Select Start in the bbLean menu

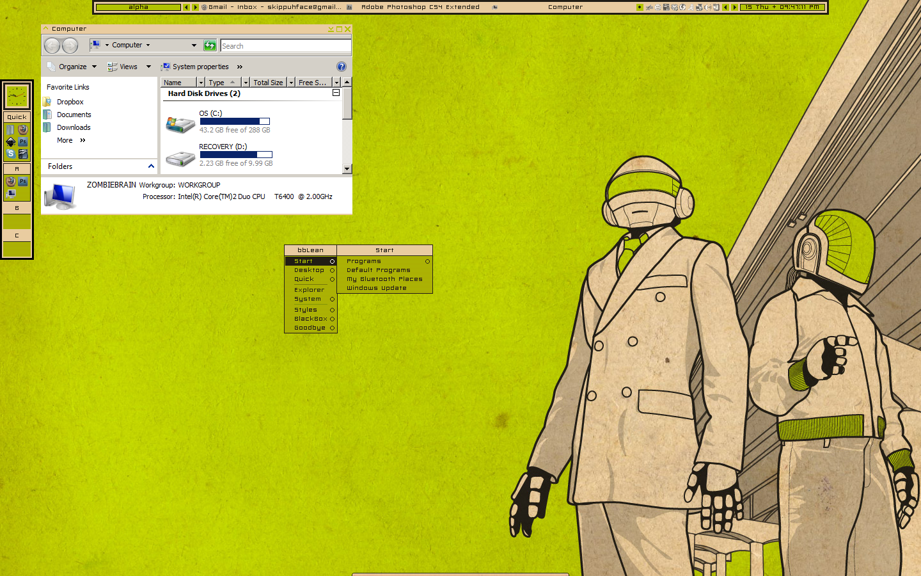pos(311,261)
